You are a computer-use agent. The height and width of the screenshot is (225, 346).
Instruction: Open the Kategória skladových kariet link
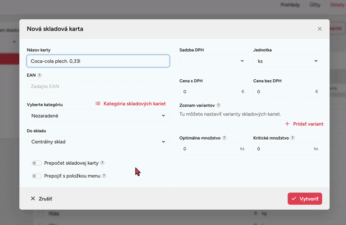click(130, 103)
